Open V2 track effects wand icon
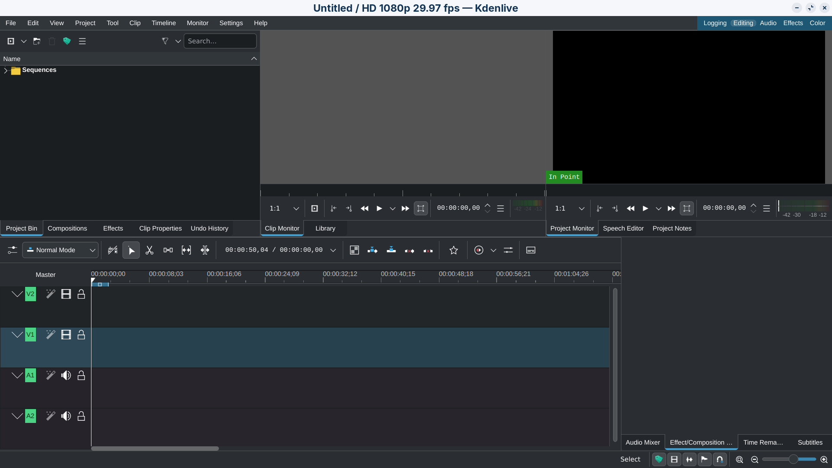Screen dimensions: 832x468 click(x=51, y=294)
